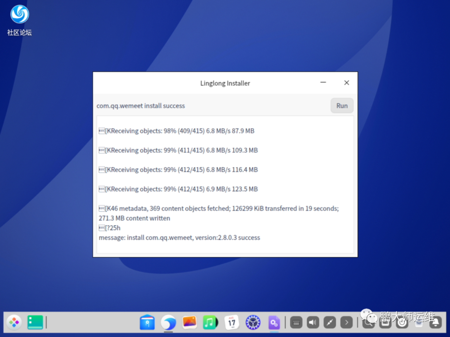The width and height of the screenshot is (450, 337).
Task: Click the pen tray icon in dock
Action: (x=330, y=323)
